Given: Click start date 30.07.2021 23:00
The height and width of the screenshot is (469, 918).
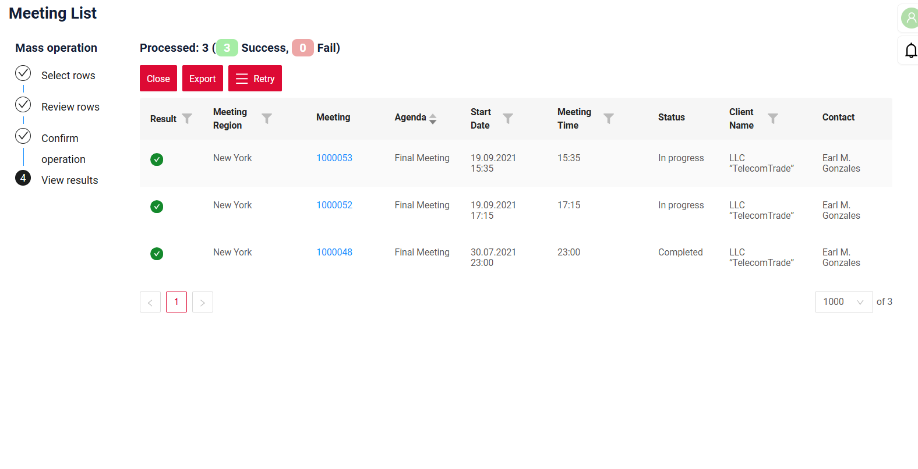Looking at the screenshot, I should pos(493,258).
